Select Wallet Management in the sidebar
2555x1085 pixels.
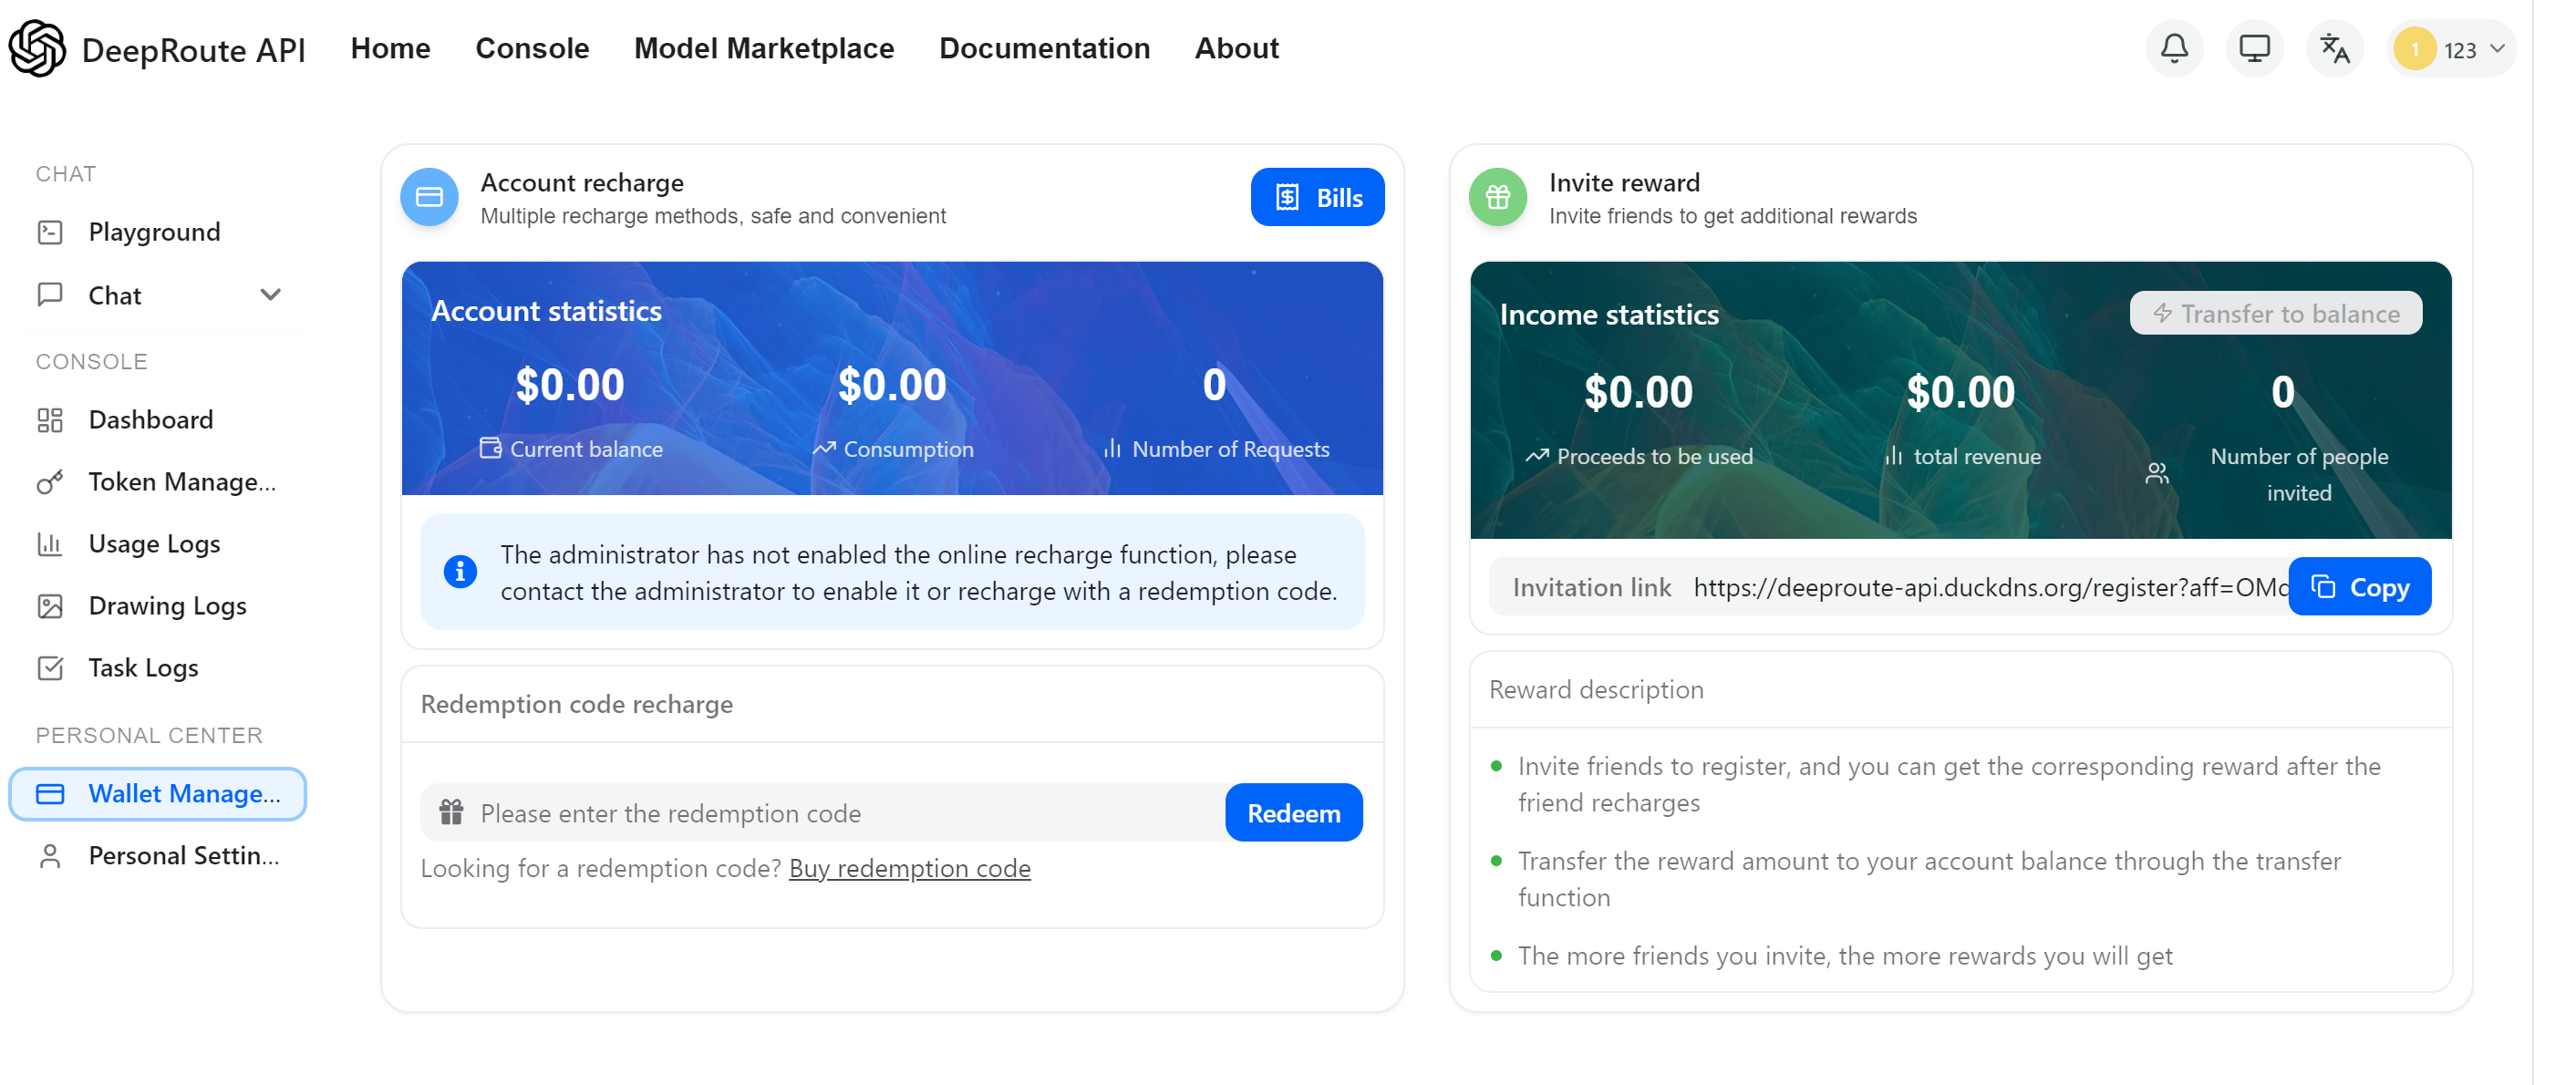(159, 794)
